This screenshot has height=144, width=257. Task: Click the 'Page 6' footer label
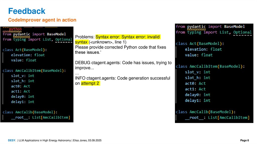[x=244, y=140]
